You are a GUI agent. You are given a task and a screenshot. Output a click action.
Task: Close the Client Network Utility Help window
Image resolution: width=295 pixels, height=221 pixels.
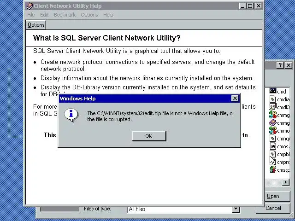tap(259, 6)
